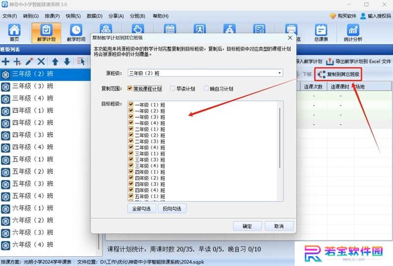Image resolution: width=393 pixels, height=266 pixels.
Task: Uncheck target class 一年级（1）班
Action: click(131, 104)
